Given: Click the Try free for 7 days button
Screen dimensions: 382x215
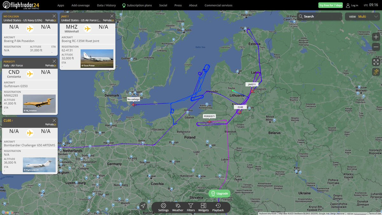Looking at the screenshot, I should 330,5.
